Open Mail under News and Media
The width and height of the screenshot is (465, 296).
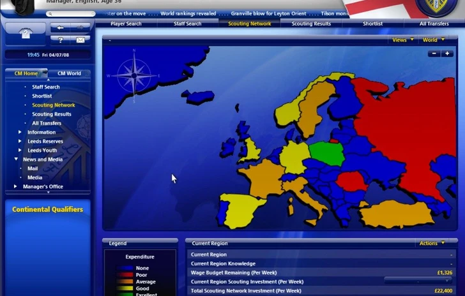click(x=33, y=168)
